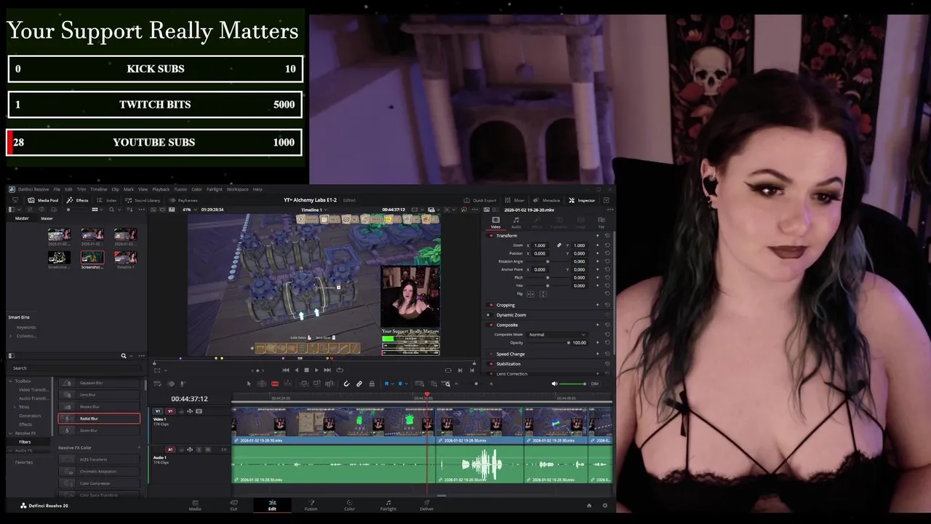Switch to the Fusion page
The image size is (931, 524).
tap(311, 504)
